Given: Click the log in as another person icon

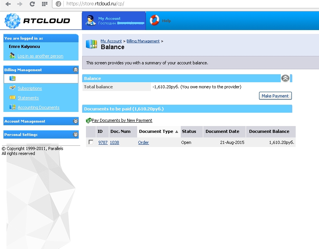Looking at the screenshot, I should tap(12, 55).
